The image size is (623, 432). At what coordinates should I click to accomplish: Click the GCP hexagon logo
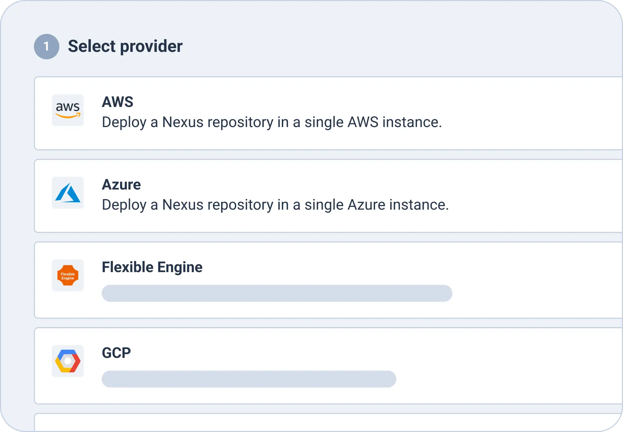tap(68, 361)
